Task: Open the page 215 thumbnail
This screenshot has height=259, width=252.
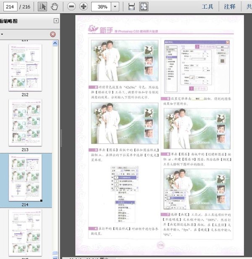Action: point(25,234)
